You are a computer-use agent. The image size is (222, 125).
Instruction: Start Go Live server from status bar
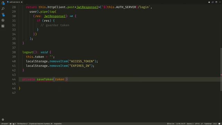pos(171,124)
